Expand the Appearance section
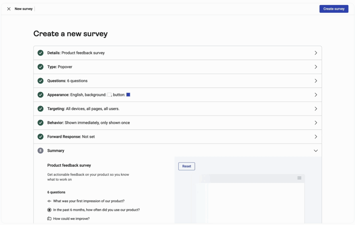The width and height of the screenshot is (355, 225). point(316,94)
